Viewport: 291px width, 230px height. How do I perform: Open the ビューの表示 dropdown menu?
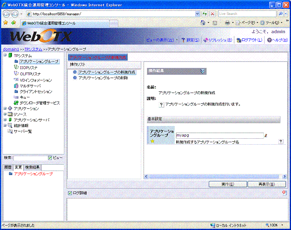162,40
